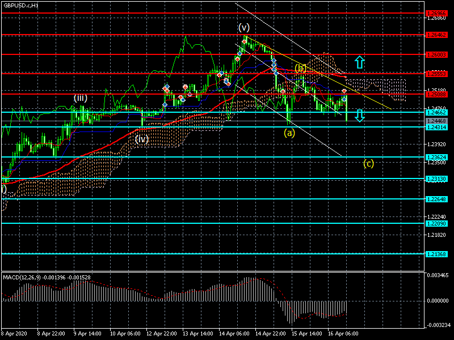This screenshot has height=340, width=454.
Task: Click the cyan 1.24662 price level tag
Action: [x=436, y=112]
